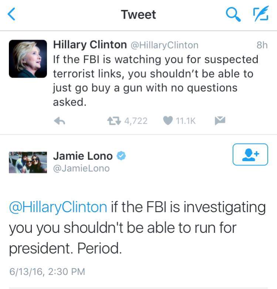
Task: Retweet Hillary Clinton's tweet
Action: click(114, 121)
